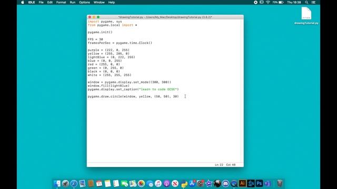Open the Maps app in dock
The width and height of the screenshot is (337, 189).
pyautogui.click(x=133, y=184)
